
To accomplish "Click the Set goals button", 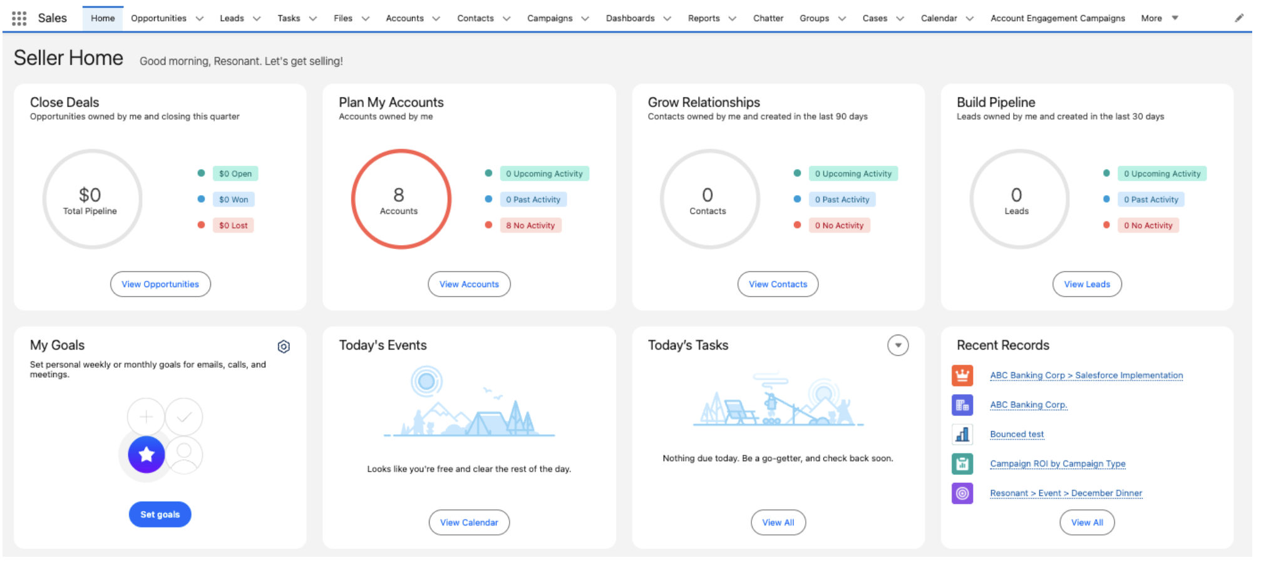I will click(160, 514).
